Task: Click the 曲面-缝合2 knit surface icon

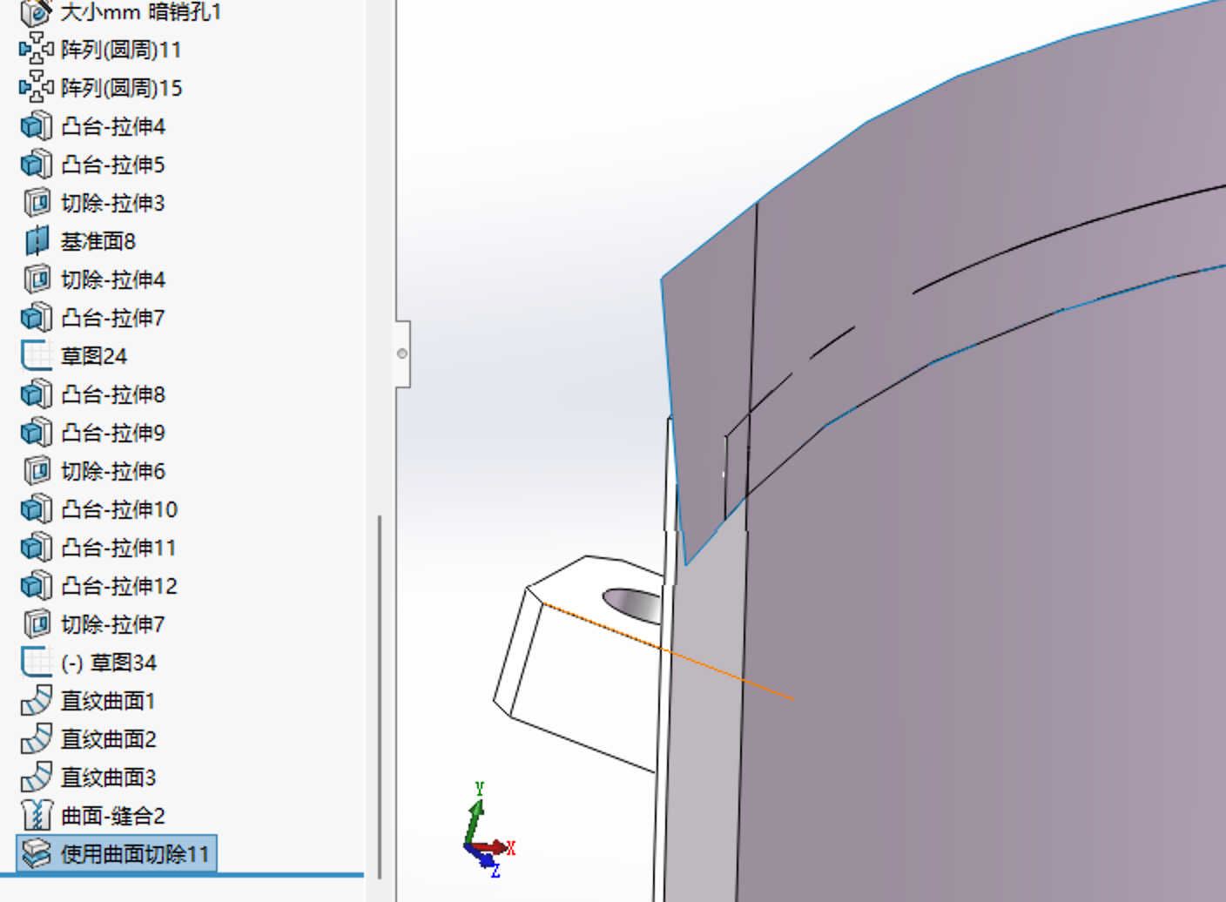Action: (36, 816)
